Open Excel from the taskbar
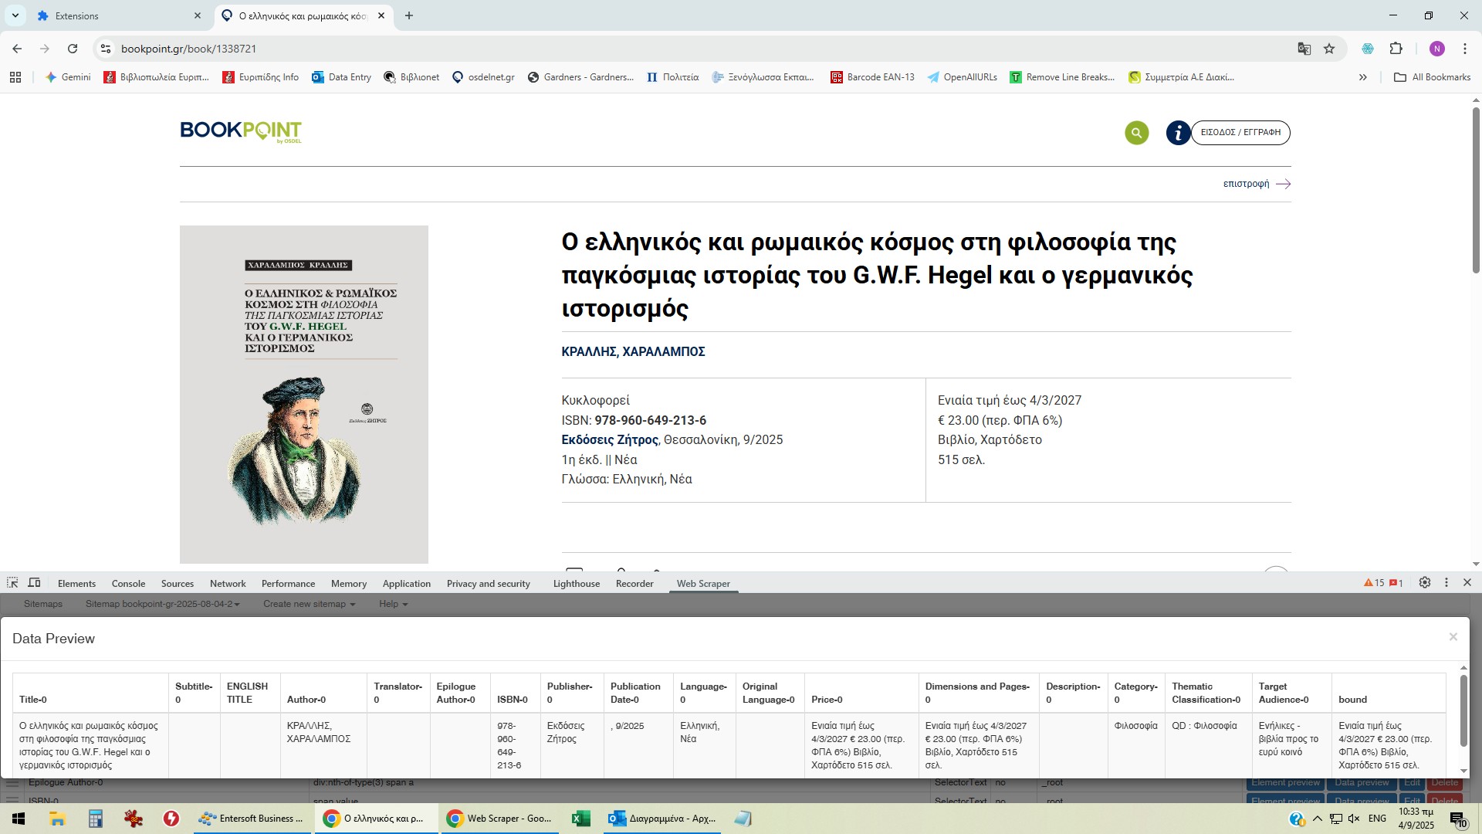 point(580,819)
